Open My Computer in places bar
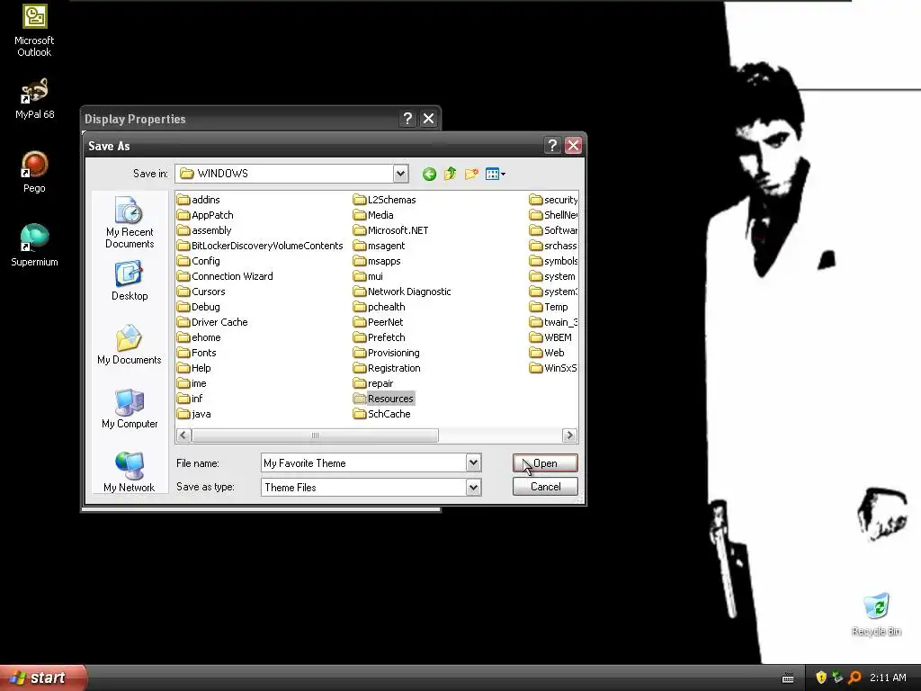Viewport: 921px width, 691px height. [x=130, y=409]
